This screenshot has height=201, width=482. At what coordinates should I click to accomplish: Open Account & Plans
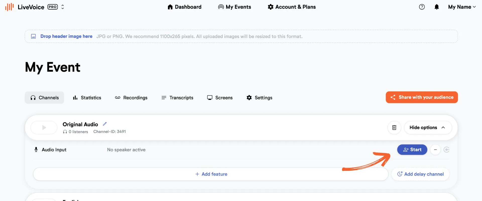pyautogui.click(x=292, y=7)
